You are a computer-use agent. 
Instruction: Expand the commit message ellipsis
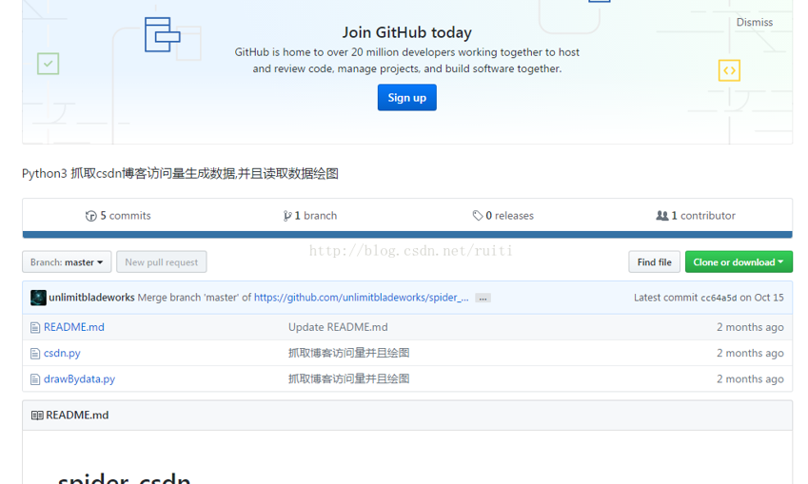click(x=483, y=298)
